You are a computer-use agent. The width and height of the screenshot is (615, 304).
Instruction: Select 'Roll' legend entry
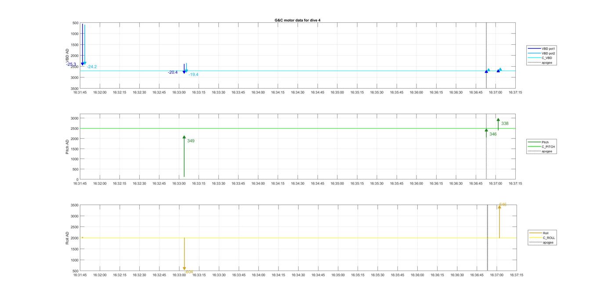point(539,233)
